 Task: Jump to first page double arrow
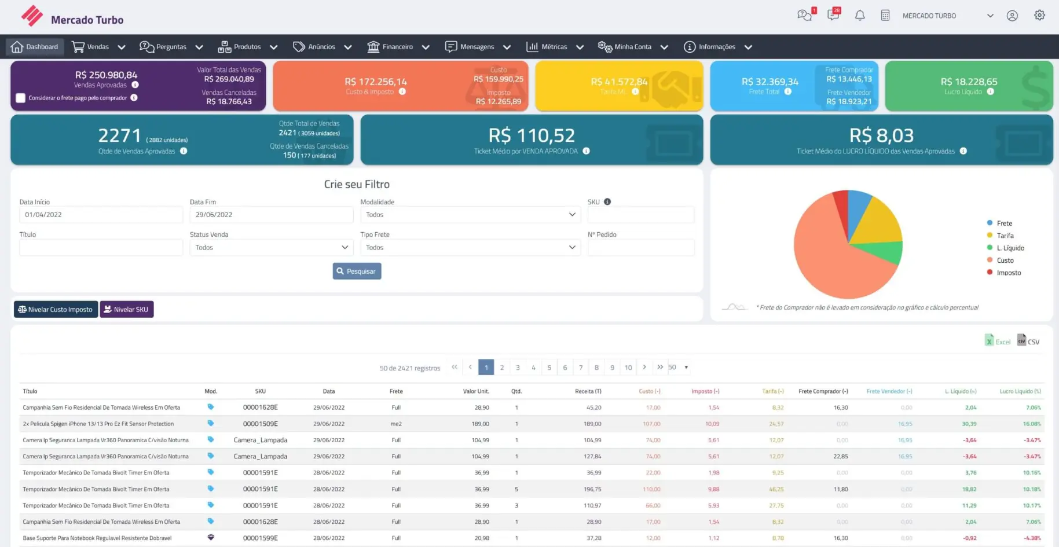(455, 367)
